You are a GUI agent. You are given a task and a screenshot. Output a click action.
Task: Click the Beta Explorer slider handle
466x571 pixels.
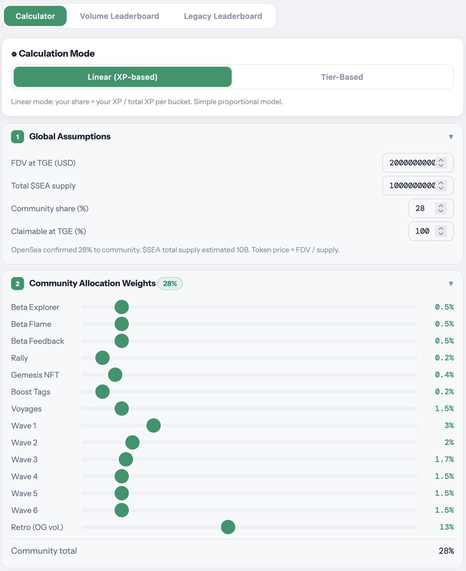122,307
